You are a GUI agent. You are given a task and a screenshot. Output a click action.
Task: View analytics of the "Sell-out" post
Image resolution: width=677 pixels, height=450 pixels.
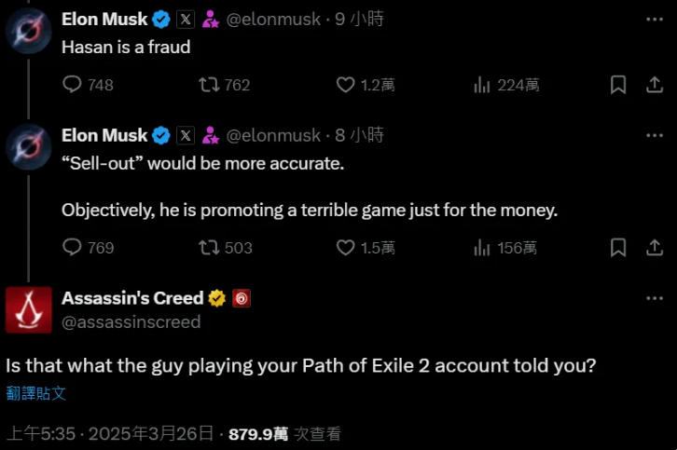click(x=482, y=247)
